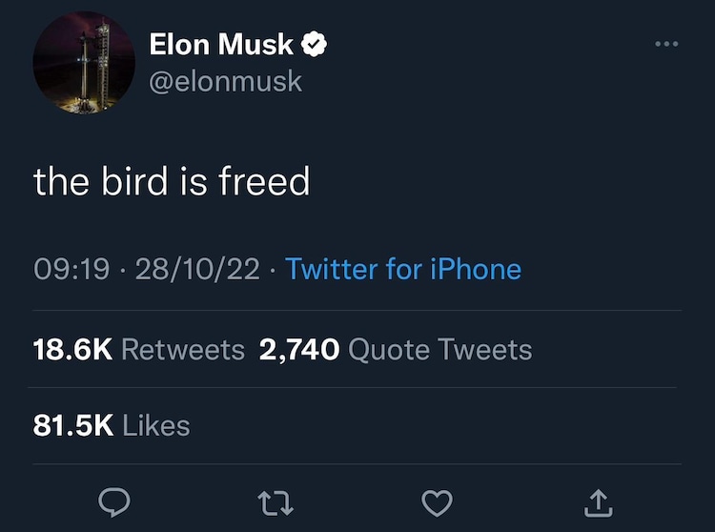
Task: Click the 28/10/22 date
Action: tap(196, 269)
